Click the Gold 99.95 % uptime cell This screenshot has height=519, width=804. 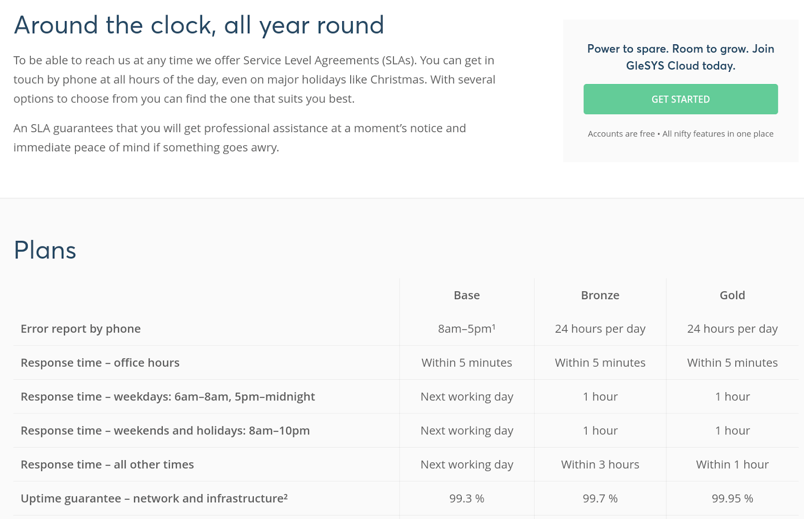click(x=732, y=498)
